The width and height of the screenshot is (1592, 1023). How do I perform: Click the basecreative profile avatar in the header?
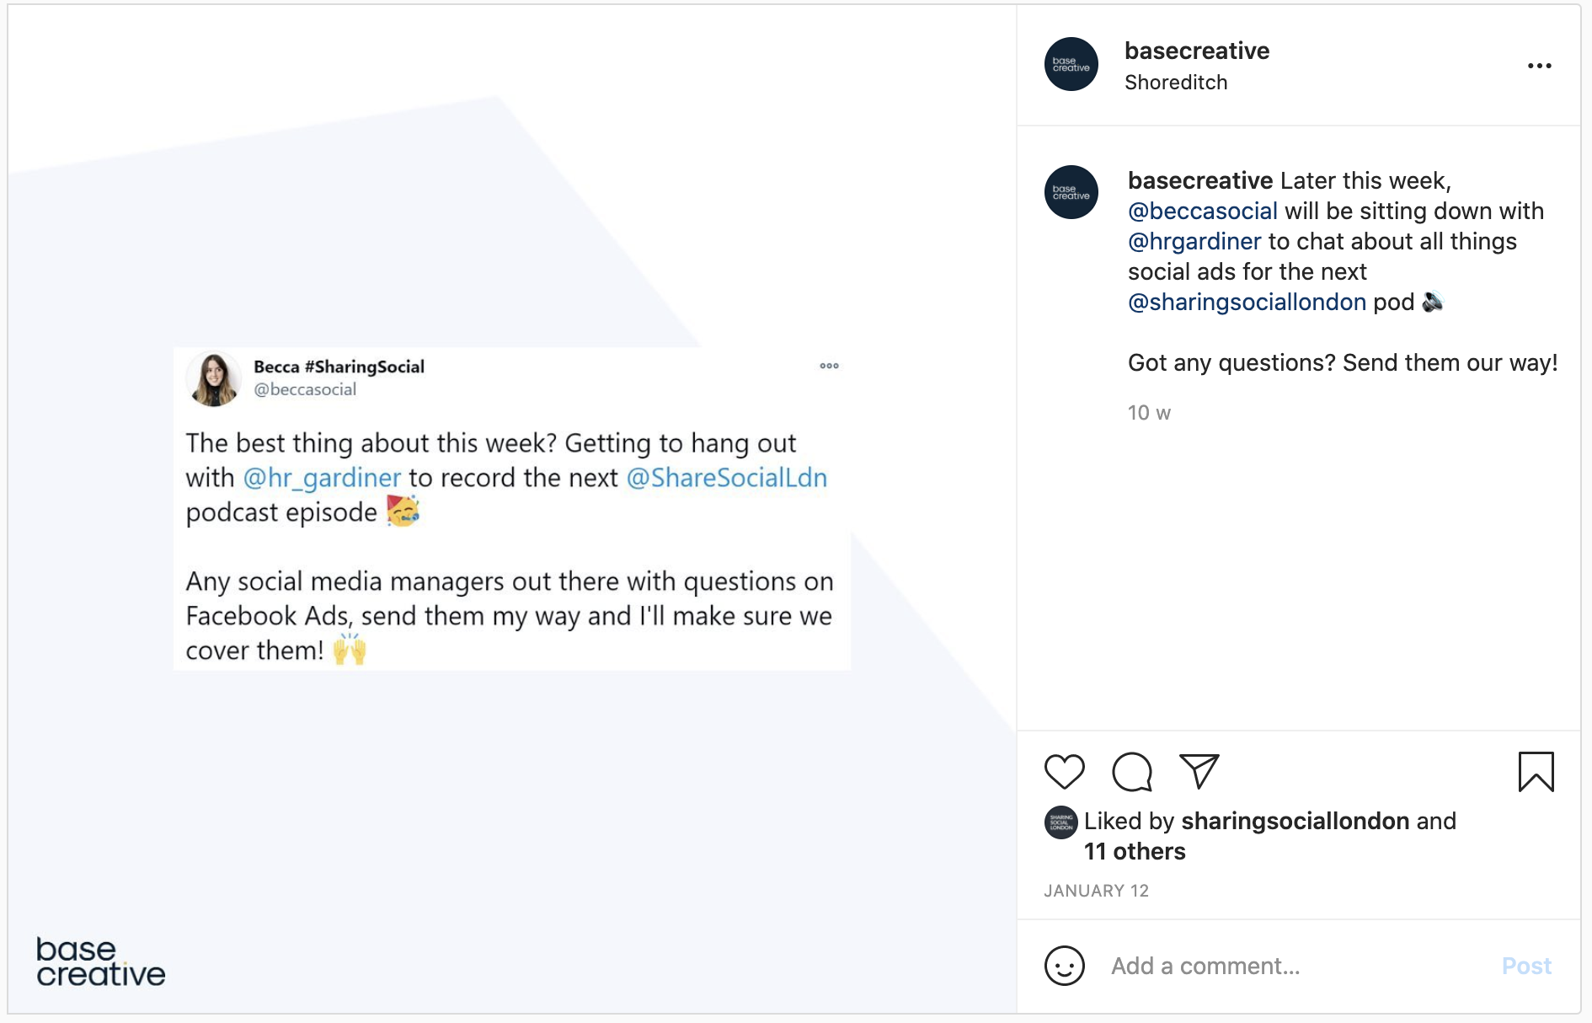(1071, 64)
